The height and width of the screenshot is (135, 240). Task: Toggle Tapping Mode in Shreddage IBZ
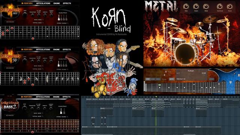[43, 23]
